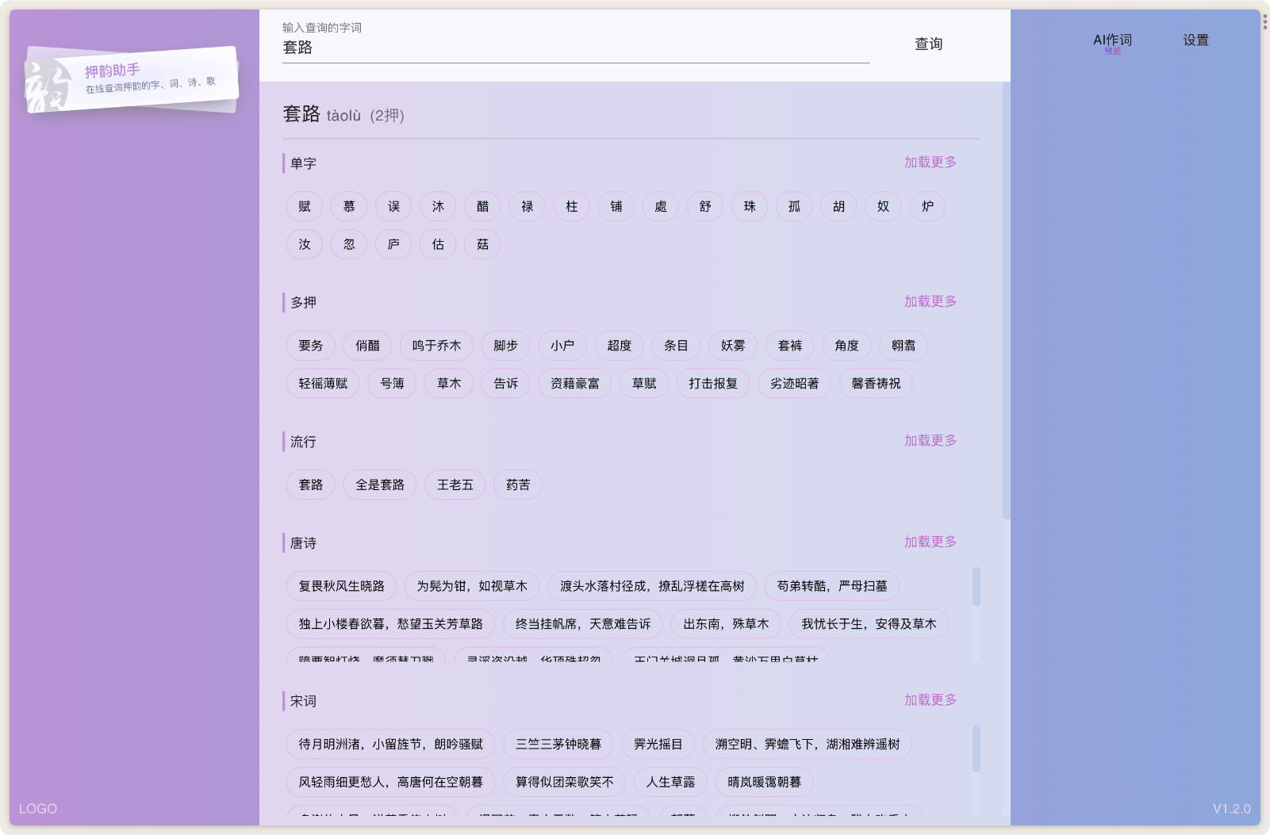Load more in 唐诗 section
The height and width of the screenshot is (835, 1270).
point(930,542)
